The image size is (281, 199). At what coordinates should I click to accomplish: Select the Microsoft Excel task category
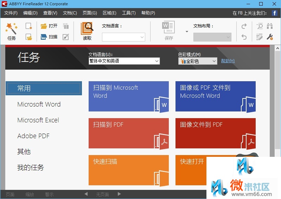click(x=38, y=120)
